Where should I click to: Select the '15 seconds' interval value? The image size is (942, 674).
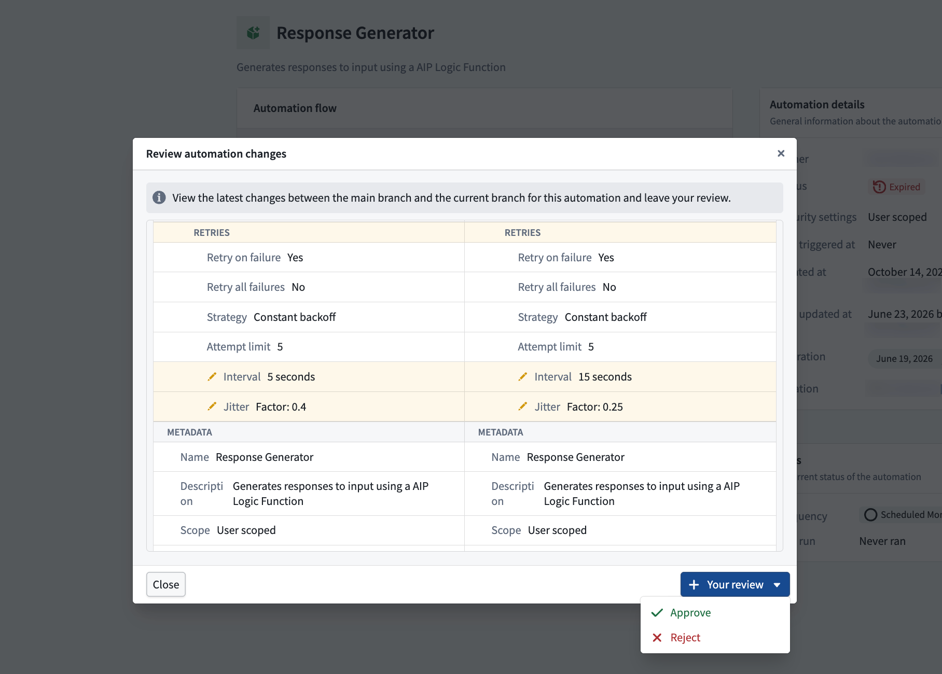pyautogui.click(x=605, y=377)
